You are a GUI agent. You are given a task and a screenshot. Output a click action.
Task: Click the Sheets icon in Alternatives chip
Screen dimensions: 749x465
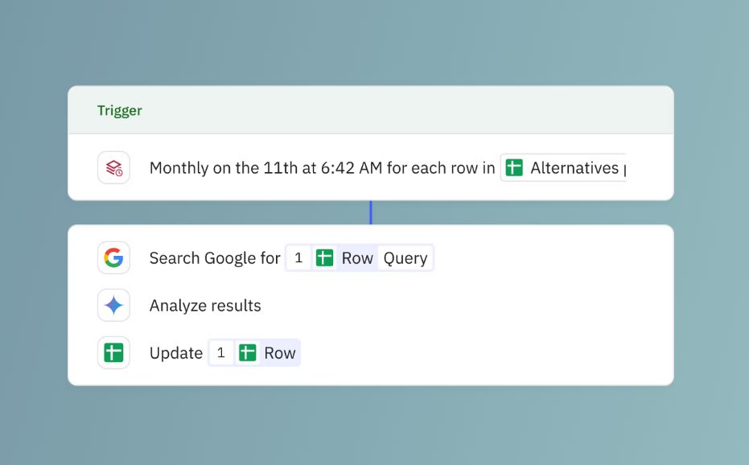tap(514, 167)
